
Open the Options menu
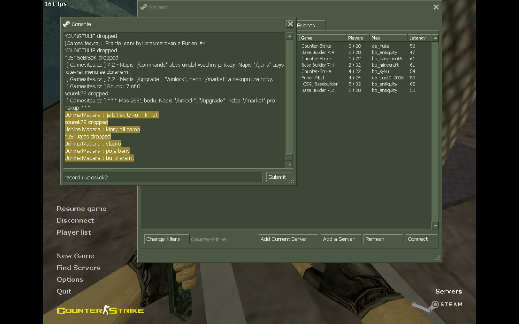point(70,280)
